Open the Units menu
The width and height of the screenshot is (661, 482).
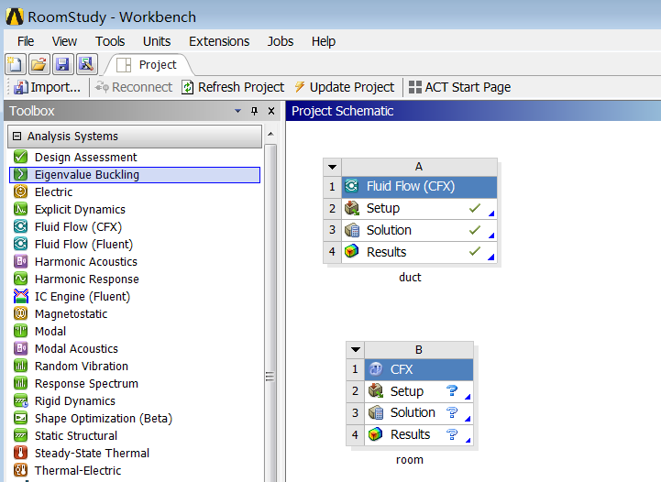[x=157, y=41]
